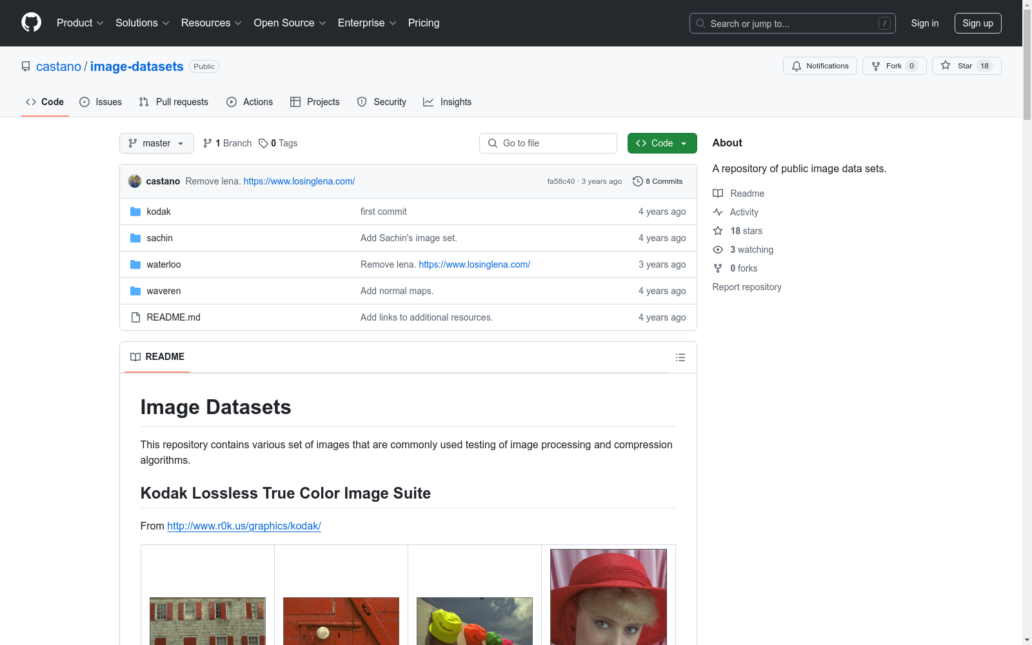Click the repository icon next to castano

coord(26,66)
